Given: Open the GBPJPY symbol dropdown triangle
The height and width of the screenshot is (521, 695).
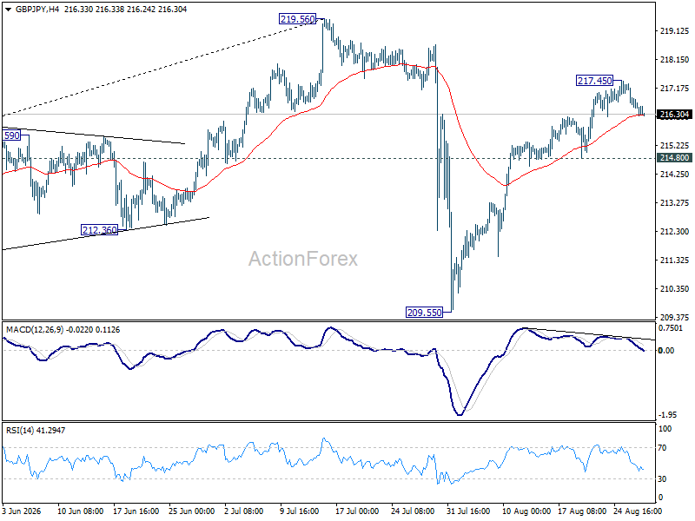Looking at the screenshot, I should [9, 10].
